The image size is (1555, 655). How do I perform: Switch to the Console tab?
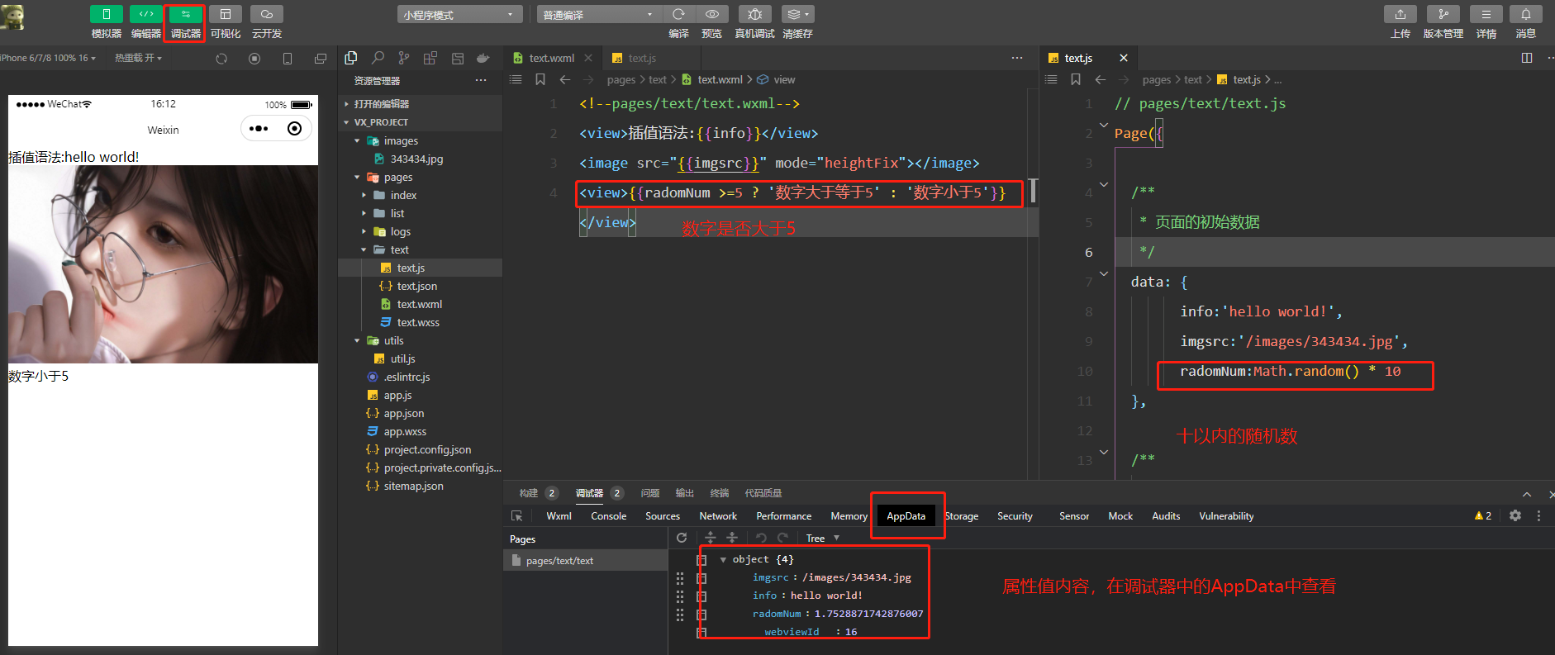pyautogui.click(x=608, y=516)
